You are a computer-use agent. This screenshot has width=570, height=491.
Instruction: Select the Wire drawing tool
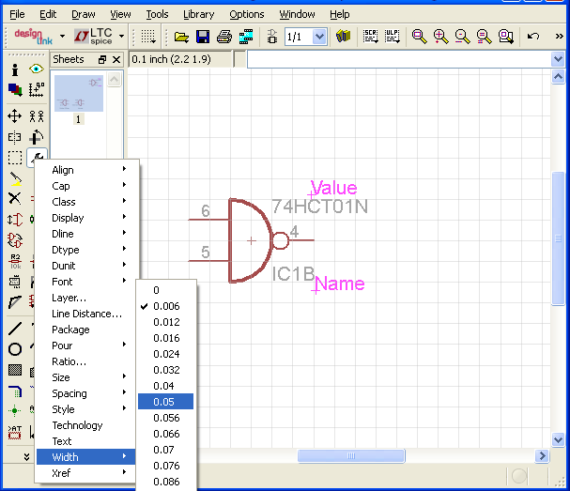pos(14,329)
